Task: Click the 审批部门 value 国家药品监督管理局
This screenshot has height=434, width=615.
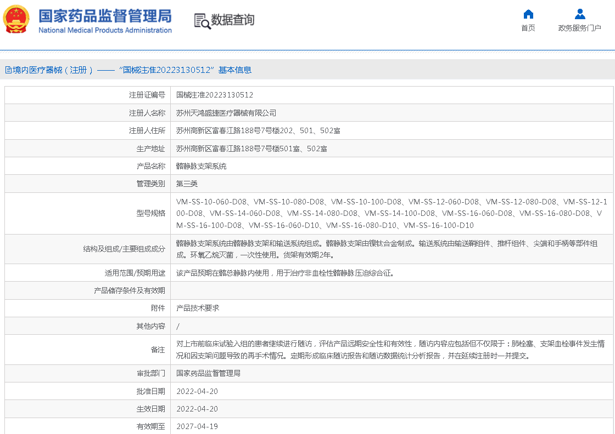Action: click(x=208, y=373)
